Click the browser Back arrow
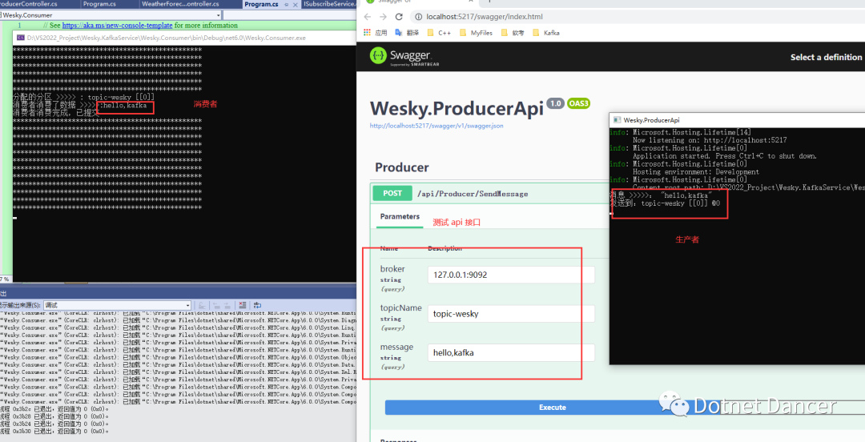Screen dimensions: 865x442 [x=368, y=17]
